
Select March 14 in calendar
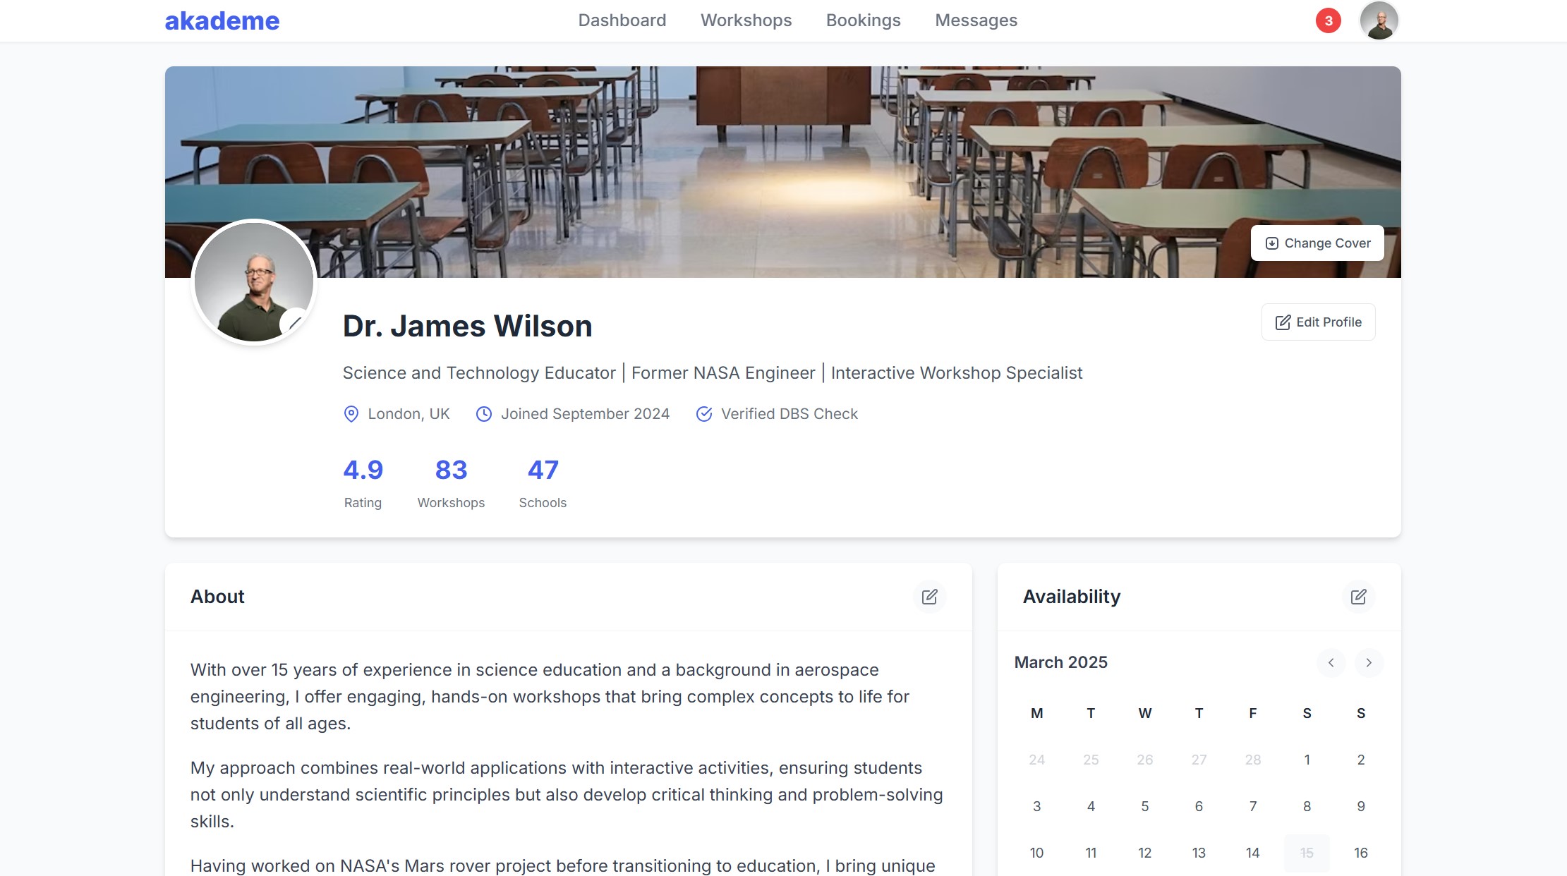tap(1252, 853)
